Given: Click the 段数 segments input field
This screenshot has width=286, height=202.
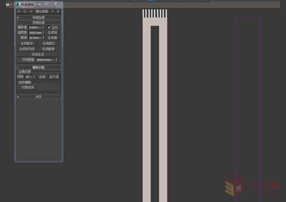Looking at the screenshot, I should (29, 77).
